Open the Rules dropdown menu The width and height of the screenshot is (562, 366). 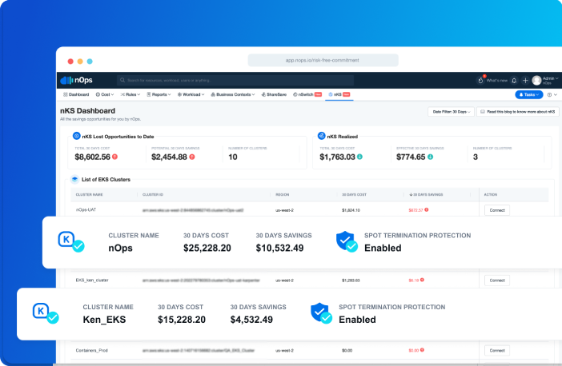[130, 94]
